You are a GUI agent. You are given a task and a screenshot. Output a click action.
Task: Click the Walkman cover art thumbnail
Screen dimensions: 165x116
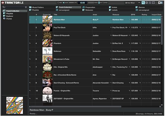[47, 51]
